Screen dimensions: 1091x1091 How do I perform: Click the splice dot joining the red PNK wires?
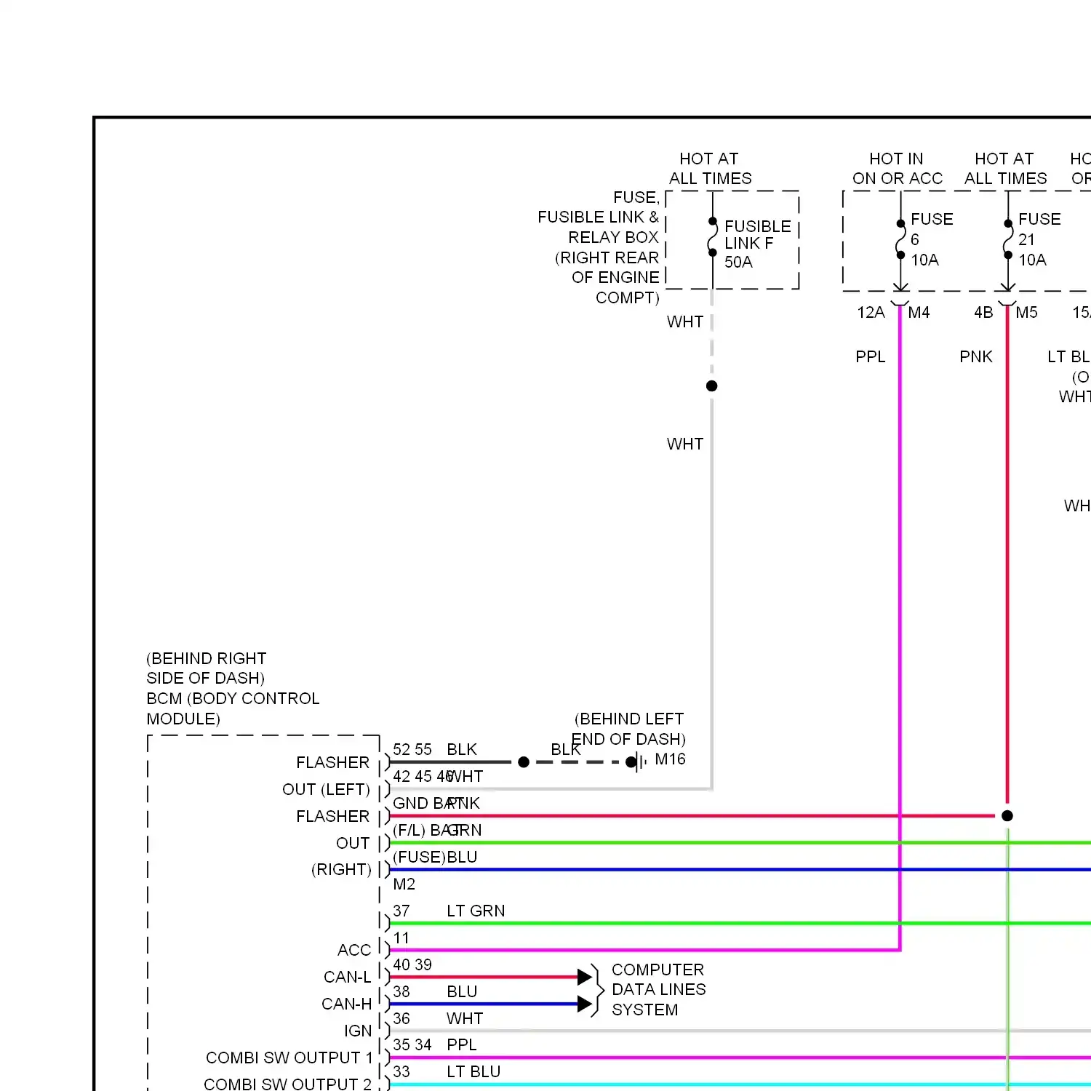point(1007,816)
